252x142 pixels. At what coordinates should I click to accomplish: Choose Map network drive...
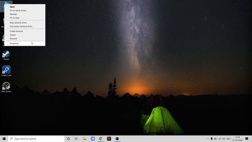pos(25,23)
